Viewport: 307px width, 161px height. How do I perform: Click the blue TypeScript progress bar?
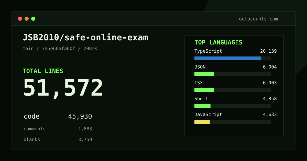coord(228,58)
